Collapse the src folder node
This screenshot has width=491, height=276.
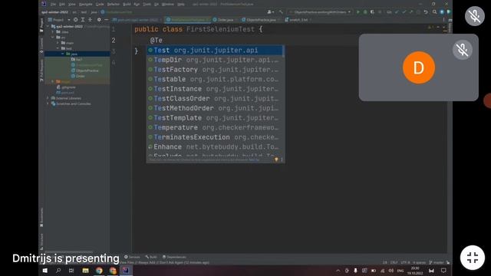coord(53,38)
